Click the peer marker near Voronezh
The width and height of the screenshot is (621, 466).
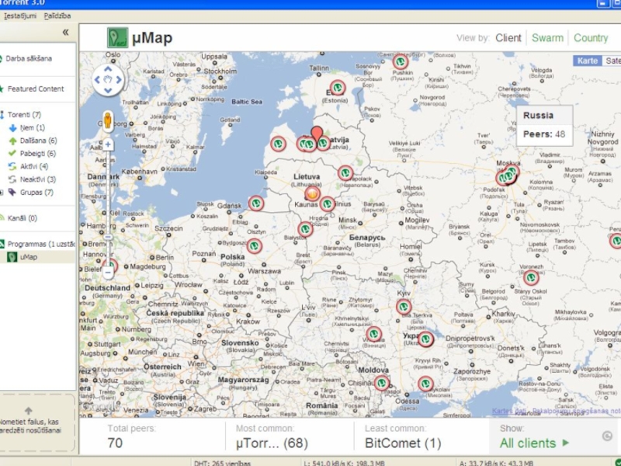tap(531, 278)
